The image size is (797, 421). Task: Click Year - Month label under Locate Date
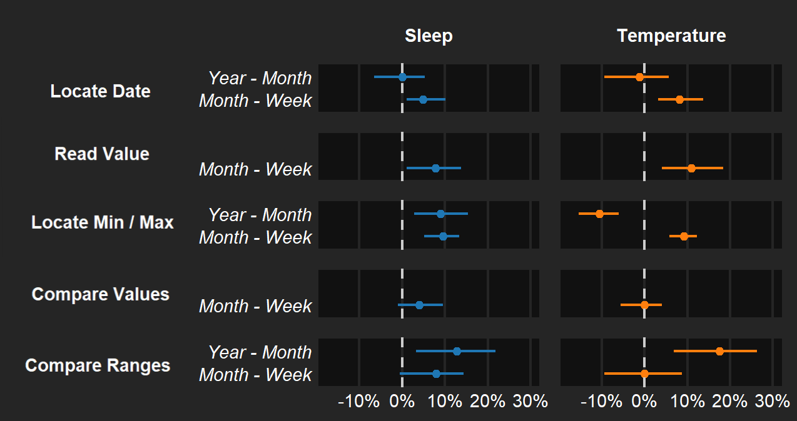(x=260, y=78)
